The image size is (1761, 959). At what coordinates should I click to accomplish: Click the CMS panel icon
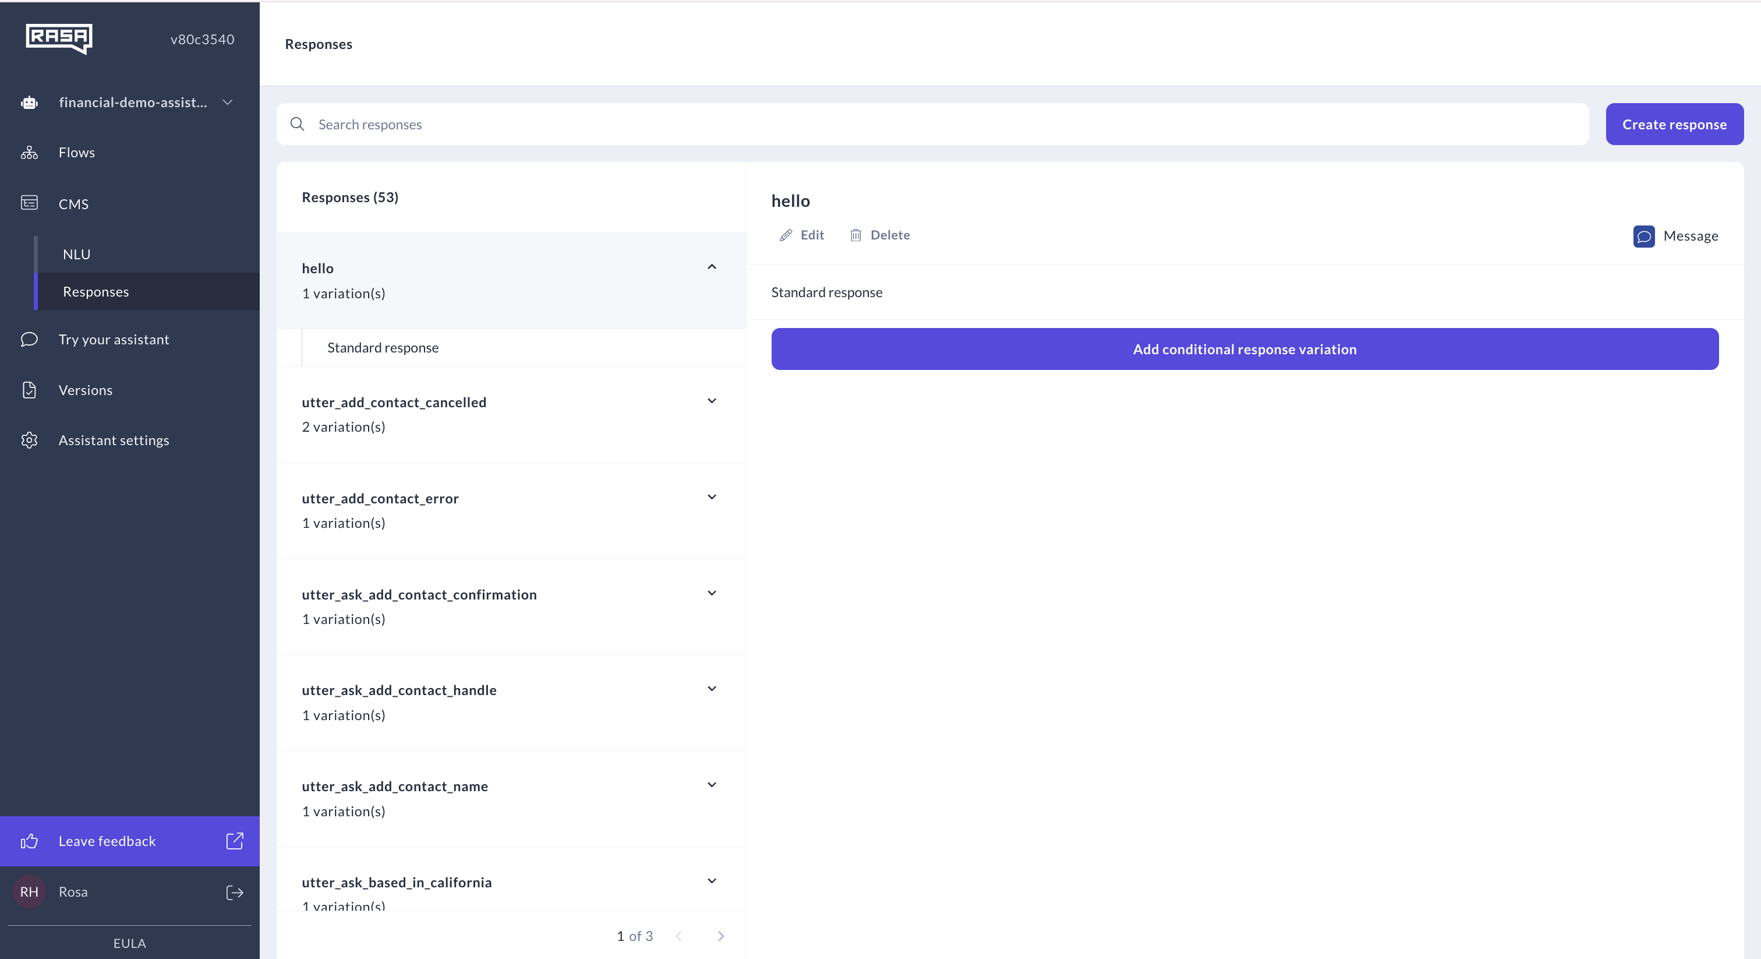[29, 203]
